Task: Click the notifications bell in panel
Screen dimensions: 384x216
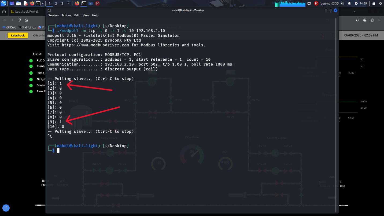Action: coord(349,3)
